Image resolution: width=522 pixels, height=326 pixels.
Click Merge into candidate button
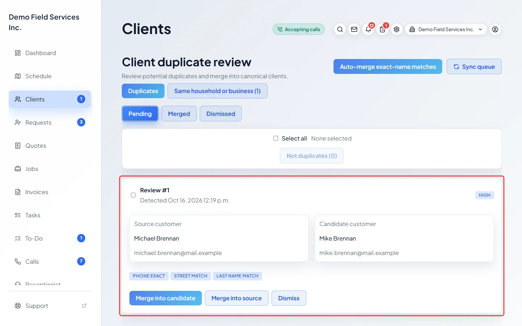point(166,298)
